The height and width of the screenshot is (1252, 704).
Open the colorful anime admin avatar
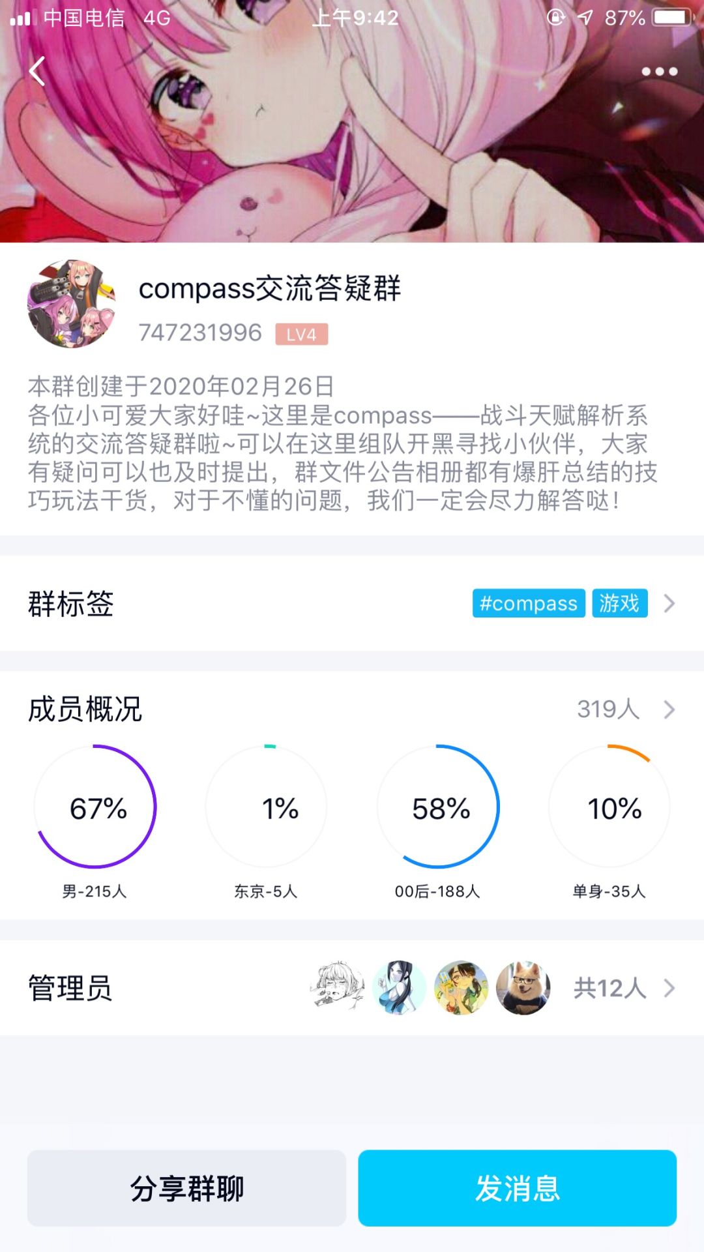(x=461, y=987)
